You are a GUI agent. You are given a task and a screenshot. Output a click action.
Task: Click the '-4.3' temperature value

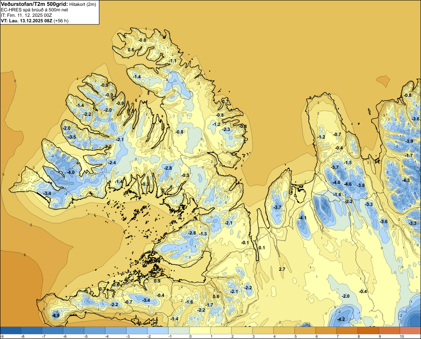click(x=406, y=180)
